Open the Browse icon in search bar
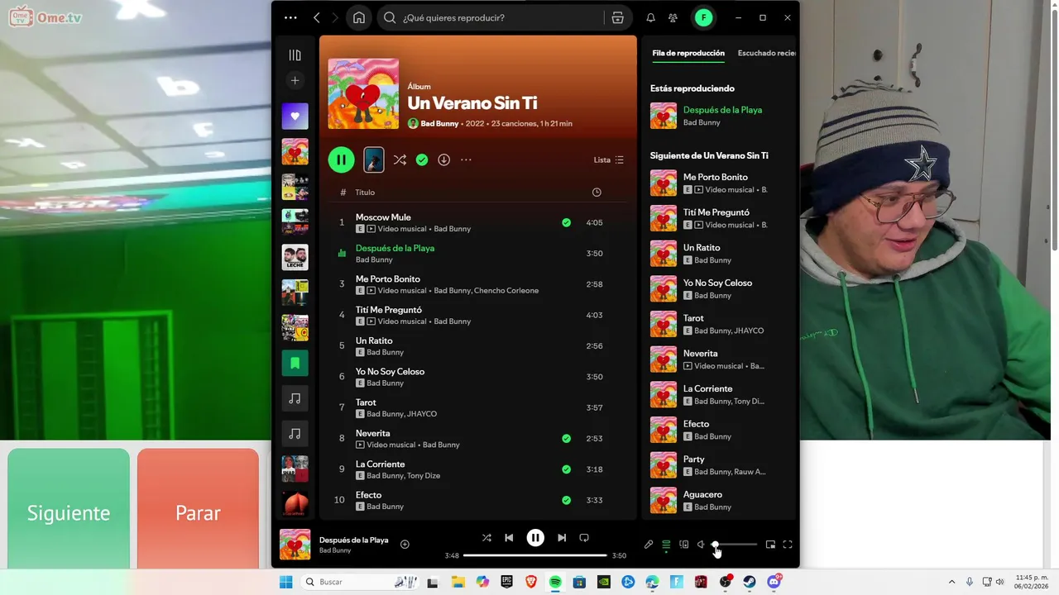 pos(617,17)
